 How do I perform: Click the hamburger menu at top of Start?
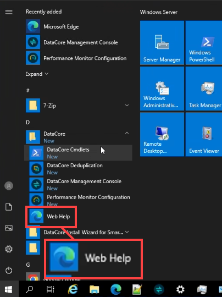(x=9, y=12)
